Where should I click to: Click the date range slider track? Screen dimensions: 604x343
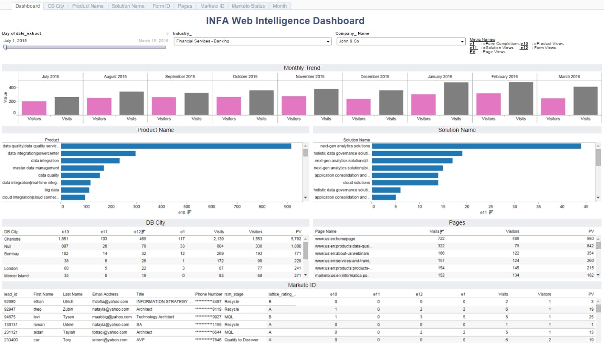pyautogui.click(x=85, y=48)
